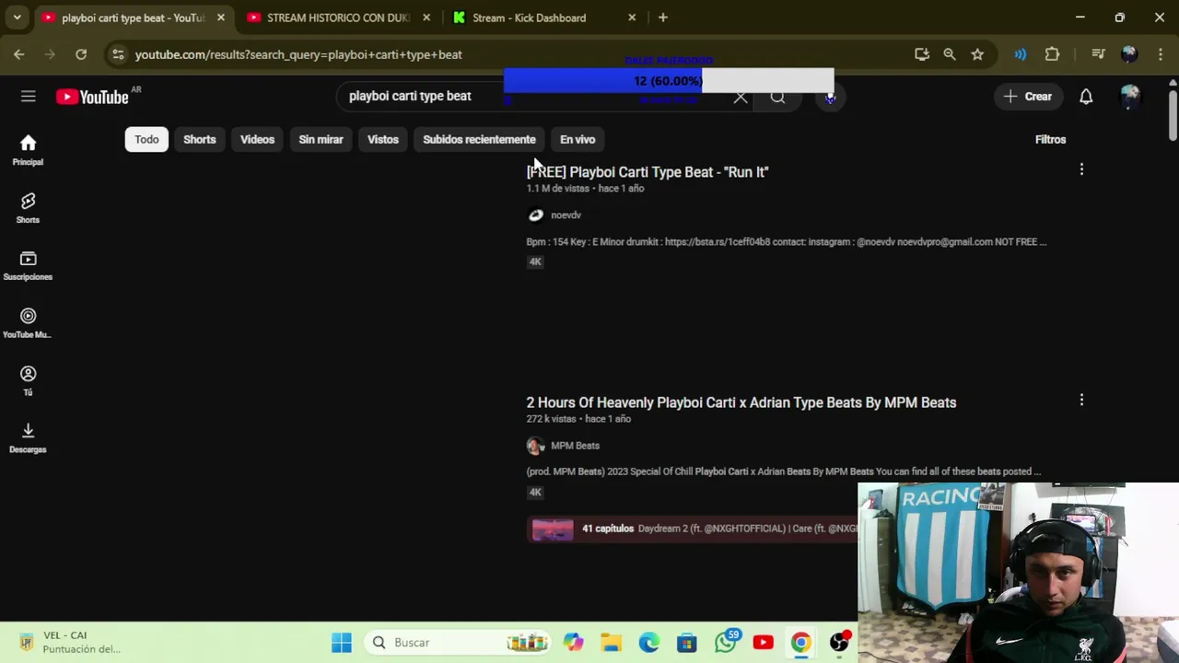The image size is (1179, 663).
Task: Open WhatsApp from the taskbar
Action: [x=725, y=643]
